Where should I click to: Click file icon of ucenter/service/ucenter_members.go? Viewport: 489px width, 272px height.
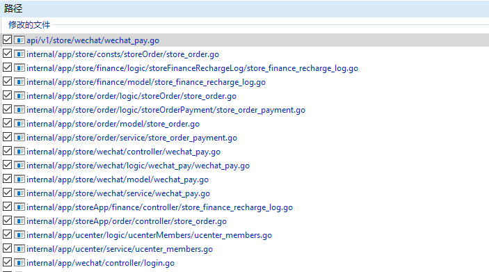pyautogui.click(x=19, y=248)
